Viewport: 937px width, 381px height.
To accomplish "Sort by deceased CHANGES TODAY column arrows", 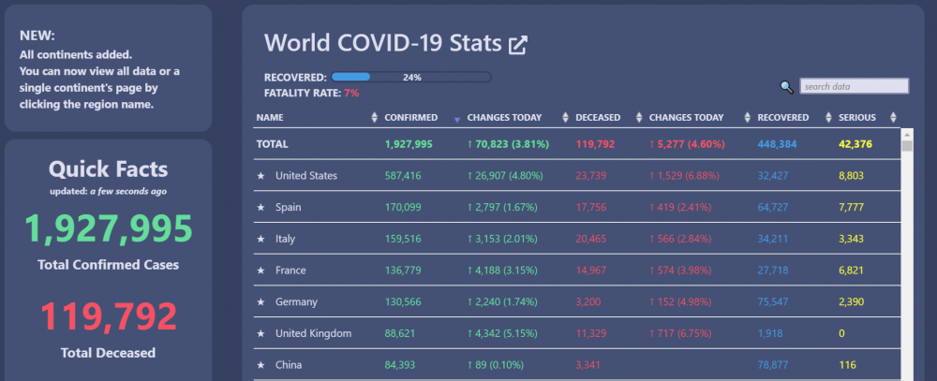I will coord(747,118).
